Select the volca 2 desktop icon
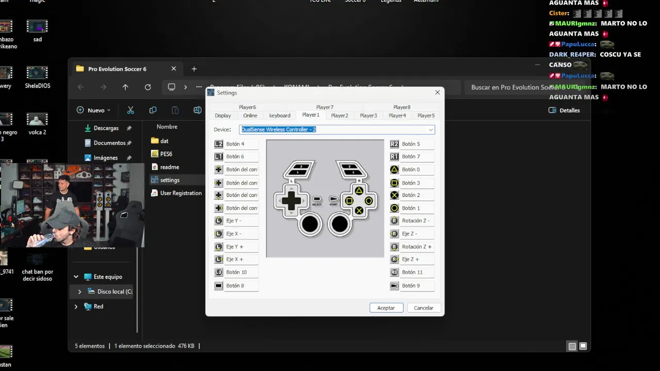 [x=37, y=123]
